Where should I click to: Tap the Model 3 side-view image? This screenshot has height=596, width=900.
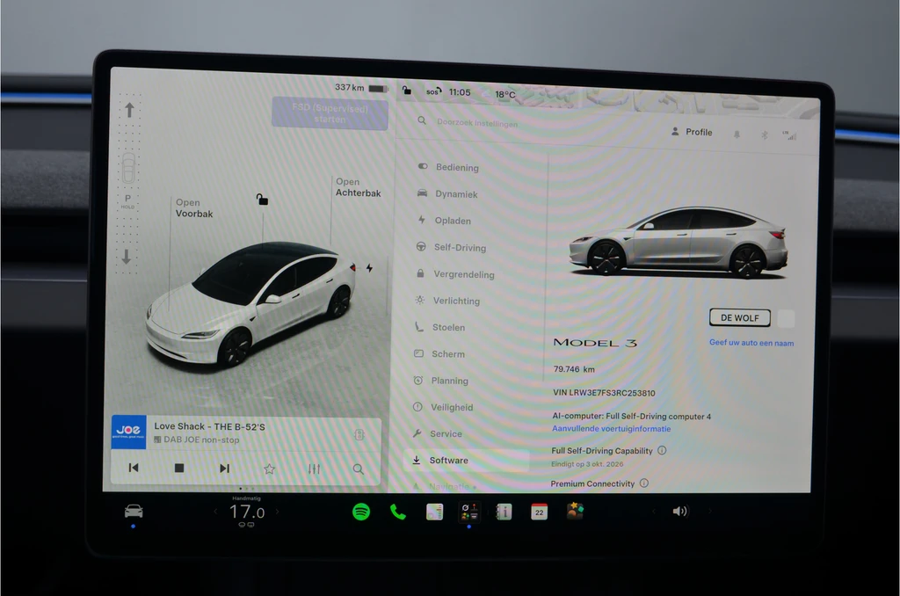coord(678,243)
